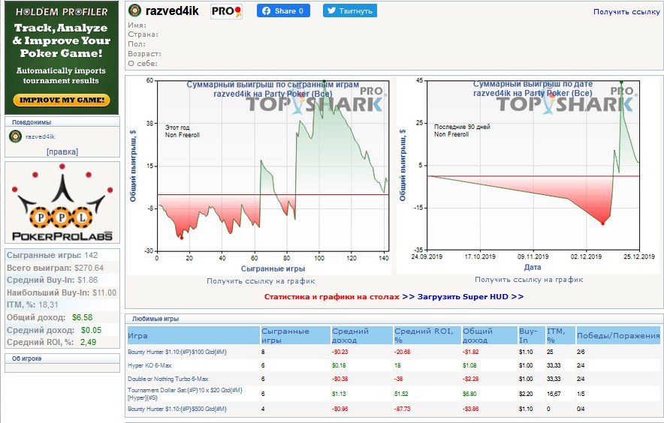Click razved4ik avatar icon in header
664x423 pixels.
click(x=134, y=10)
